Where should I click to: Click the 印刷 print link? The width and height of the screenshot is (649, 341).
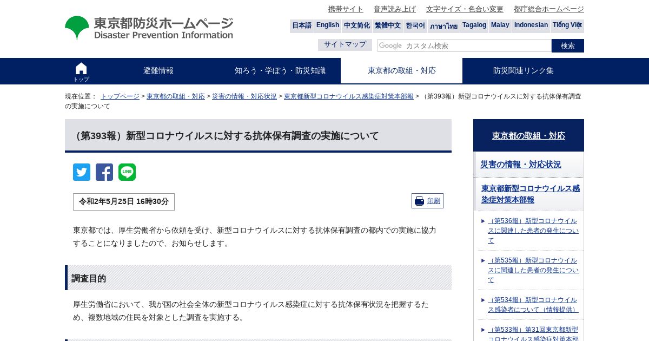point(434,201)
